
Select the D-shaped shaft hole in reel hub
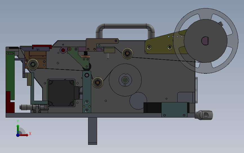tap(205, 41)
